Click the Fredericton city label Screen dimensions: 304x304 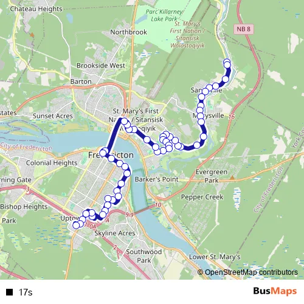[x=111, y=155]
